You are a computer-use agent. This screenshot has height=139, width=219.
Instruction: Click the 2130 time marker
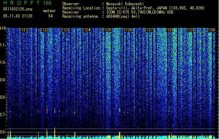[211, 30]
